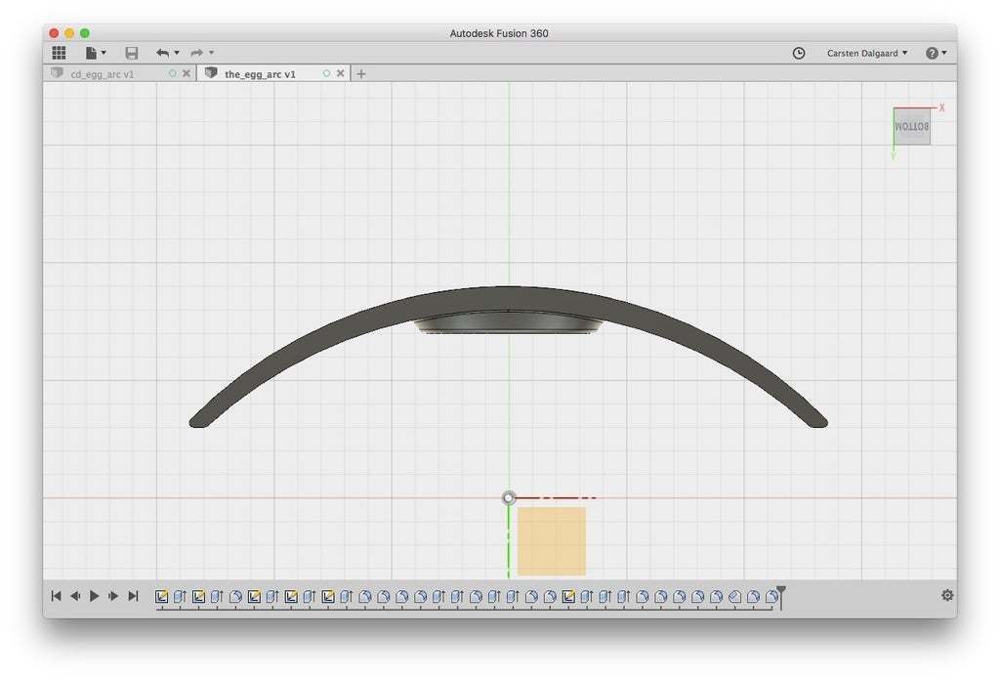Minimize window with the yellow button
The width and height of the screenshot is (1000, 680).
coord(69,33)
